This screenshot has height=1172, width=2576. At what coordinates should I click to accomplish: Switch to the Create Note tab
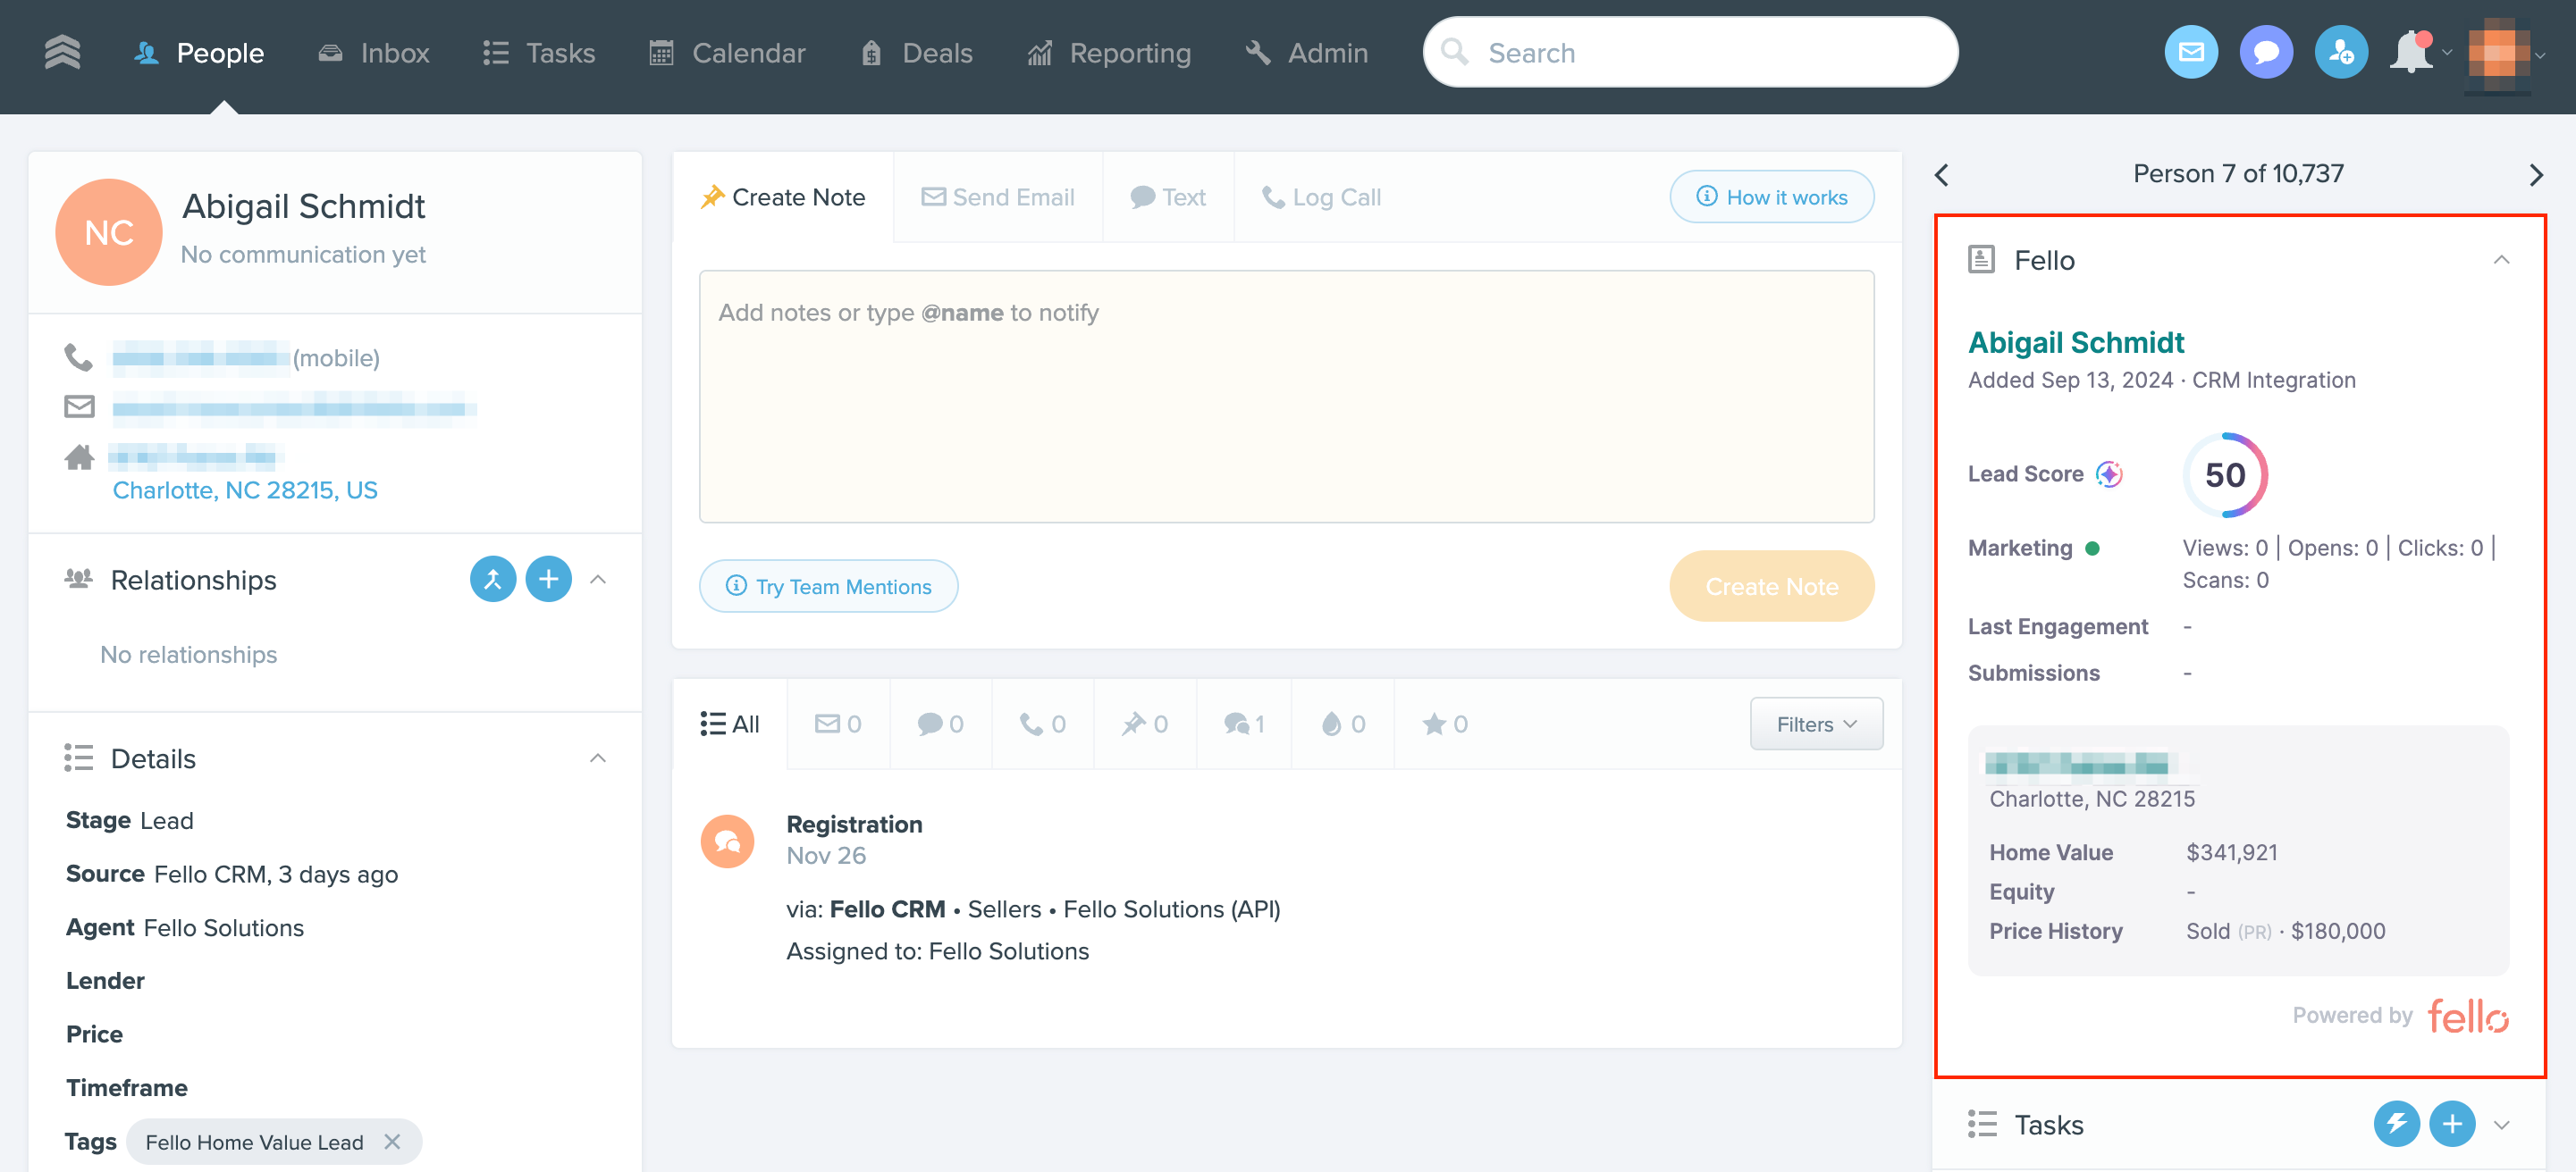click(783, 197)
